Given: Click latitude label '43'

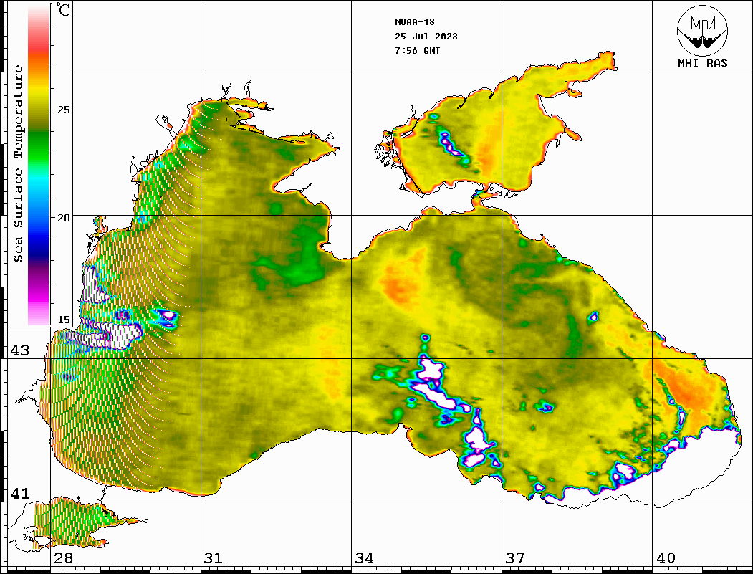Looking at the screenshot, I should click(x=20, y=350).
